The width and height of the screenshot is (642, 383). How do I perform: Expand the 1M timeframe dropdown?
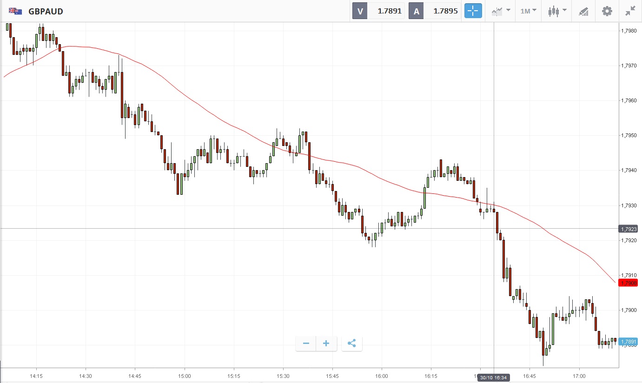pos(528,11)
